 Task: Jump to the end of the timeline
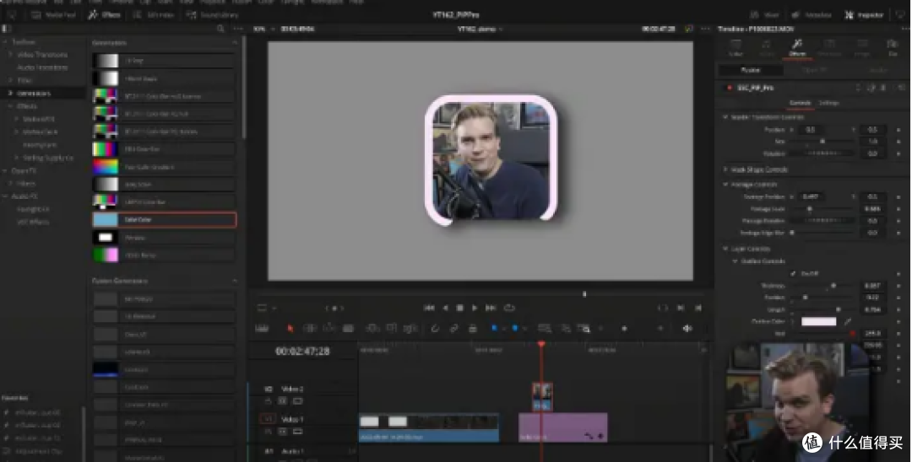491,308
